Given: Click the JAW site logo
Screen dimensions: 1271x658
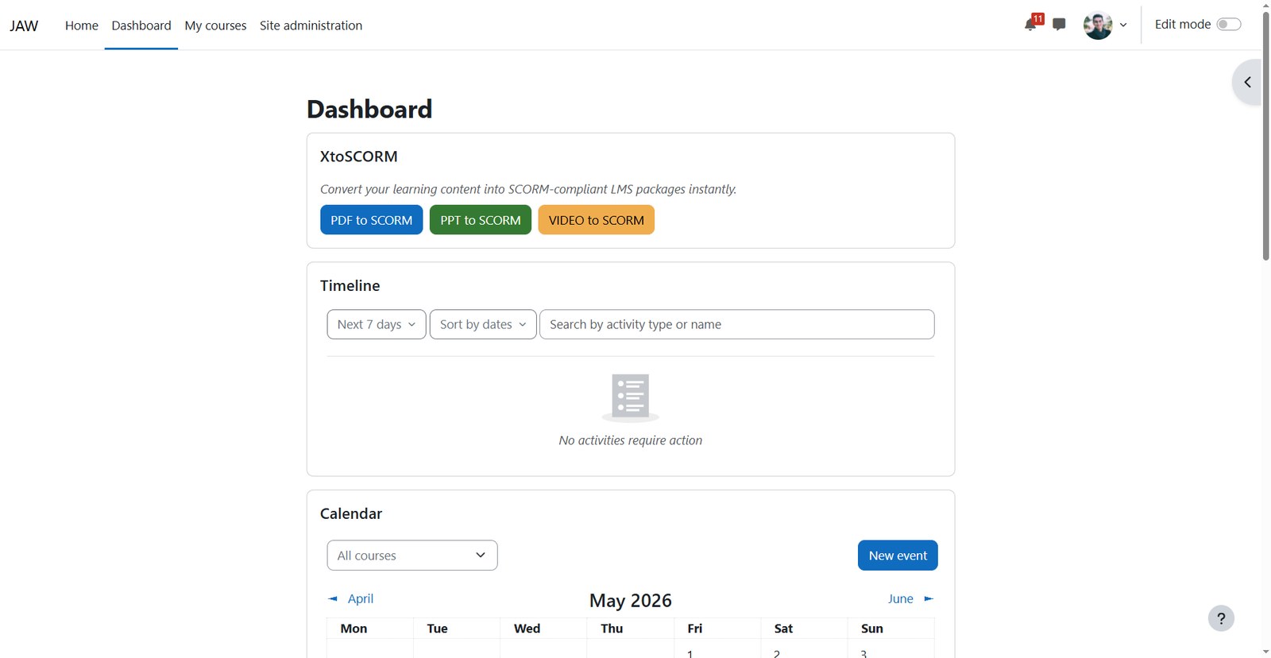Looking at the screenshot, I should pos(24,25).
